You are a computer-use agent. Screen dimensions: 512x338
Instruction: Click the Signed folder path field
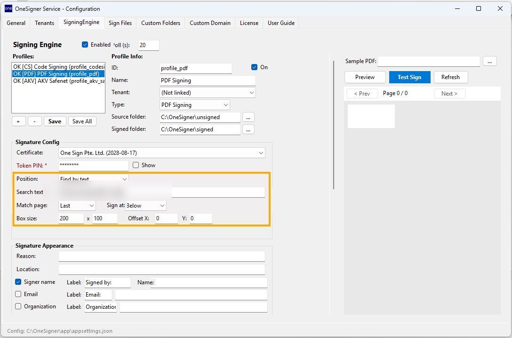point(200,129)
